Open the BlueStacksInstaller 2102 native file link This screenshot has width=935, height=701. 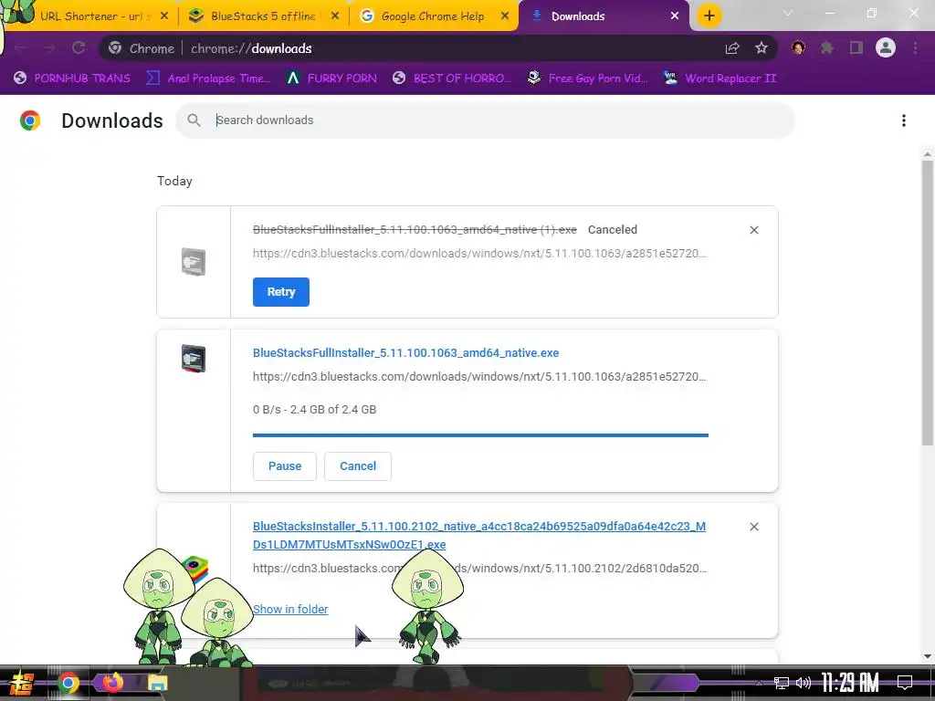(478, 535)
